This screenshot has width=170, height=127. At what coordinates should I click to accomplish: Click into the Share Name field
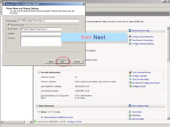coord(41,29)
